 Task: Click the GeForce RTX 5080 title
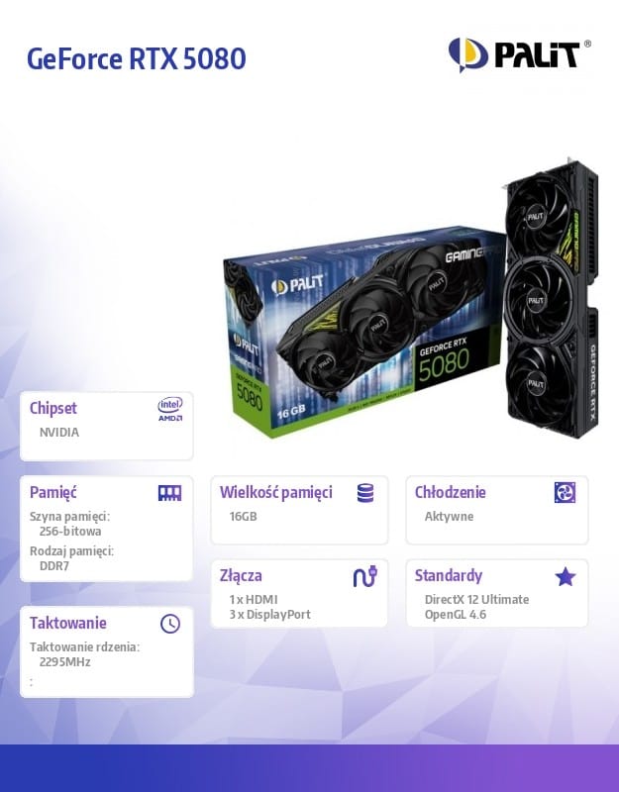(x=137, y=58)
